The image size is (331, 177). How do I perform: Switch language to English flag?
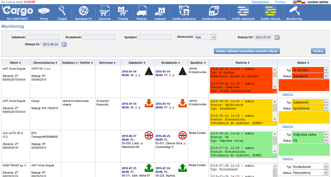295,2
